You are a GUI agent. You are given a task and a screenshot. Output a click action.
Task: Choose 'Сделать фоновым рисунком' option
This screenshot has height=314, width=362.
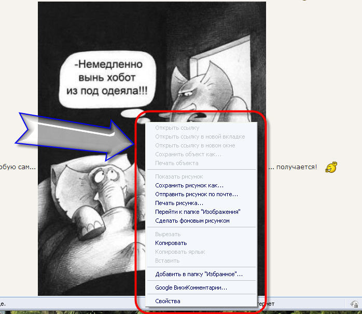tap(201, 221)
